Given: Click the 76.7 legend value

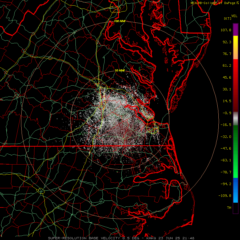Looking at the screenshot, I should tap(227, 54).
